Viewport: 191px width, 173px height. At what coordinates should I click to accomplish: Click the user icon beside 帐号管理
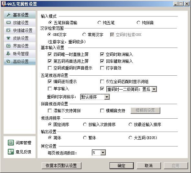click(8, 54)
